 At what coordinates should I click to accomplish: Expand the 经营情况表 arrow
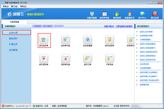coord(137,85)
